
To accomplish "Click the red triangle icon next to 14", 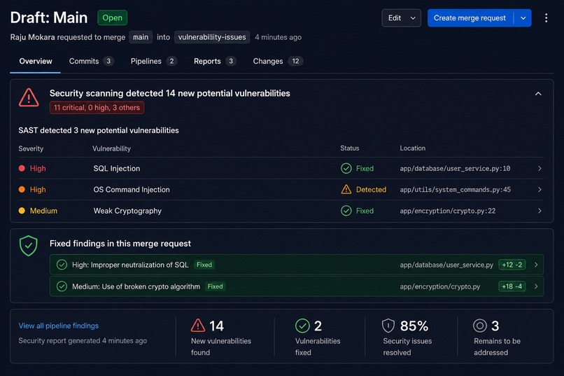I will 198,326.
